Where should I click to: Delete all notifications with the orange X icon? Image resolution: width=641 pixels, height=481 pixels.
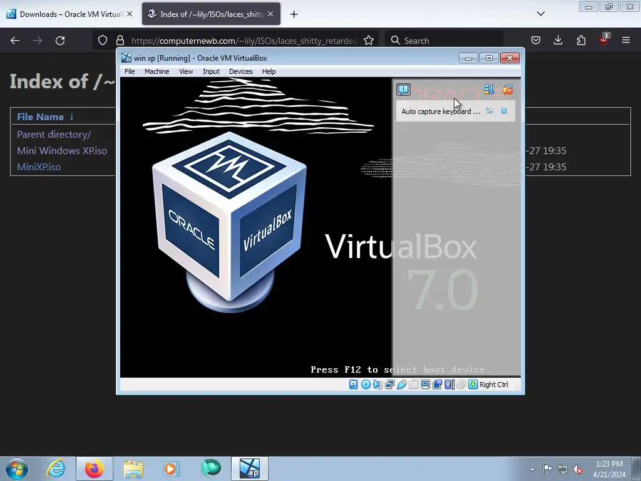pos(508,90)
